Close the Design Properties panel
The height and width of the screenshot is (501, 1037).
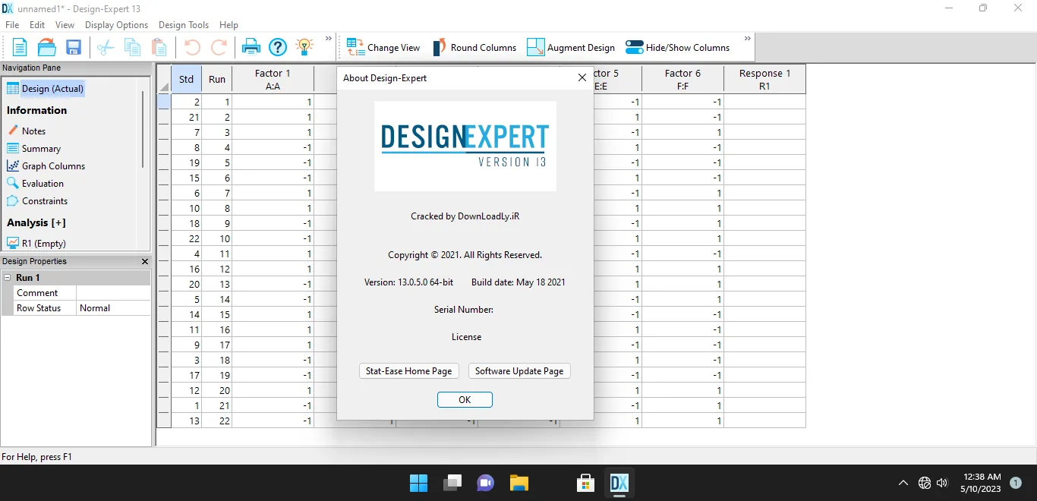[x=145, y=261]
